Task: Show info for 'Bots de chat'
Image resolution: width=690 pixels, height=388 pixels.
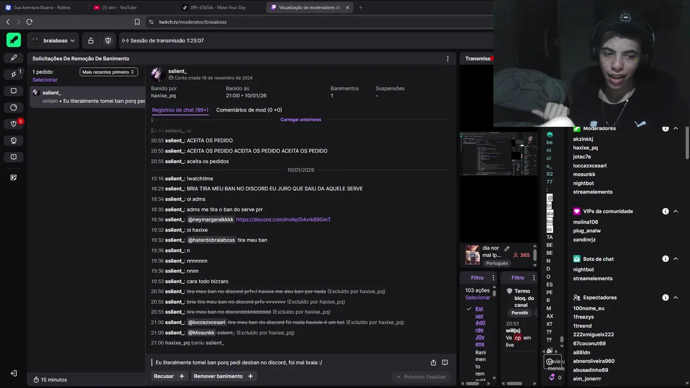Action: [x=665, y=259]
